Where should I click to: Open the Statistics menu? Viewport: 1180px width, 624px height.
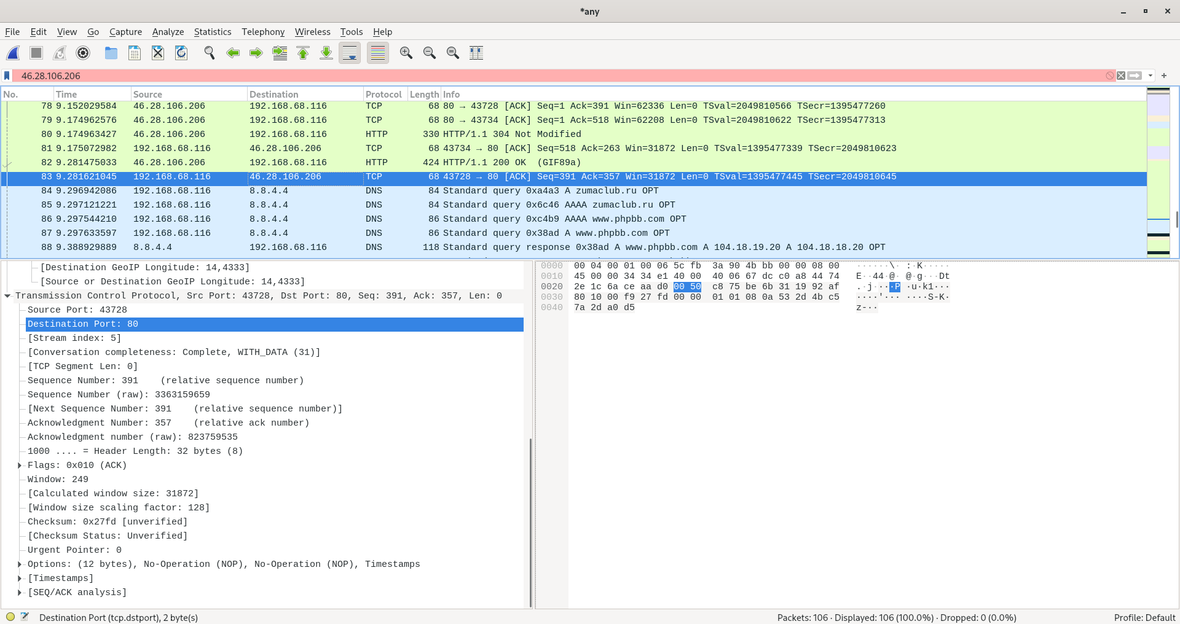212,32
